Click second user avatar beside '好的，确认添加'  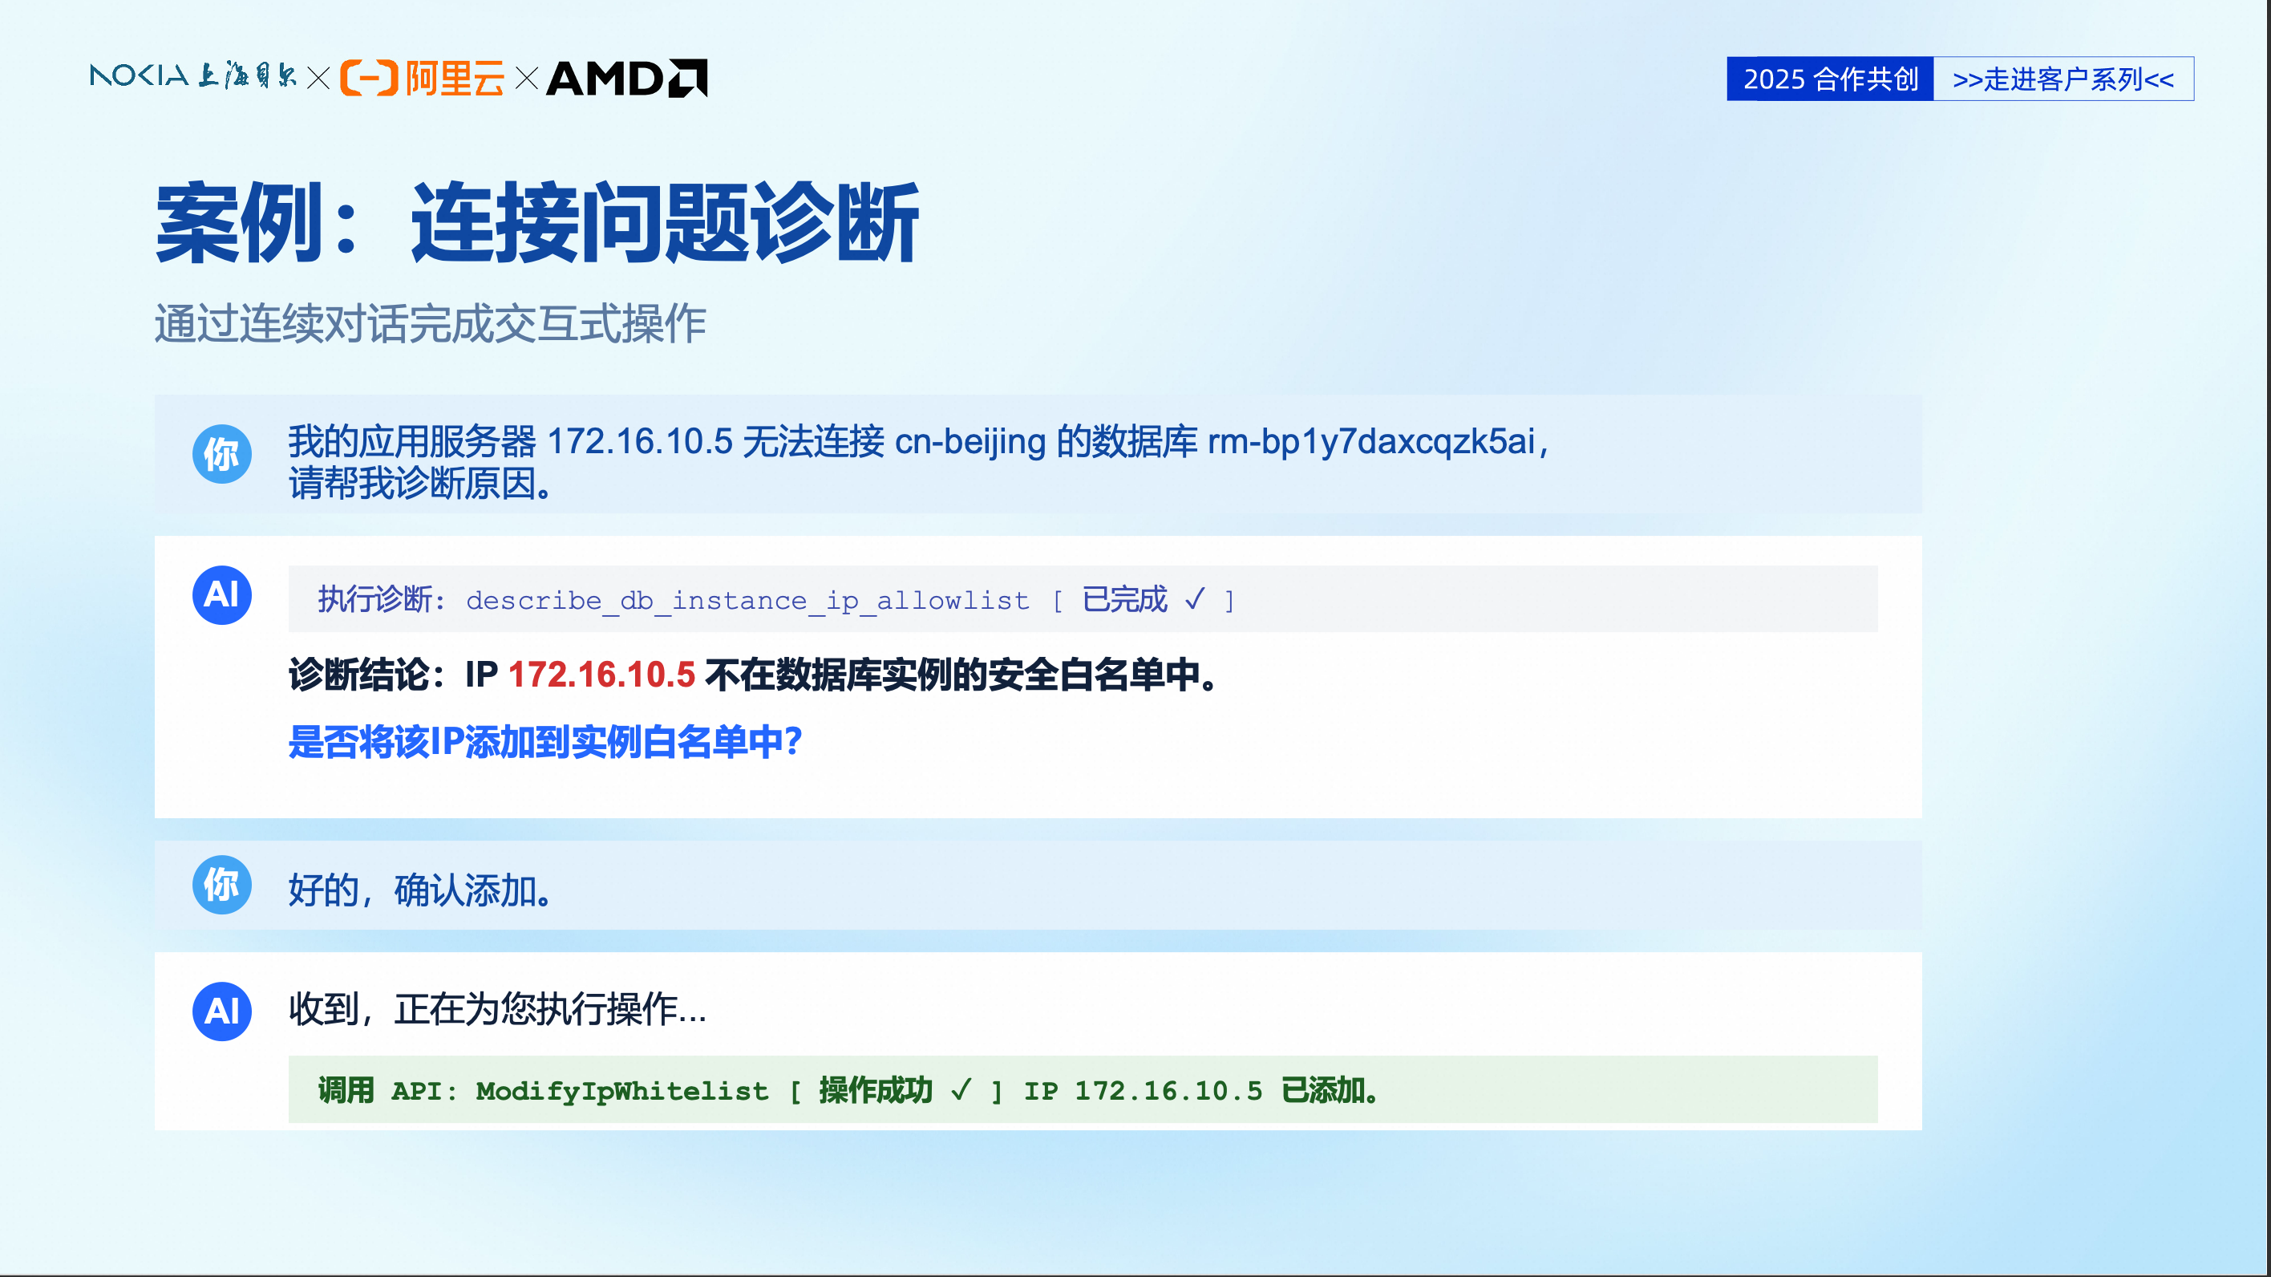[221, 885]
